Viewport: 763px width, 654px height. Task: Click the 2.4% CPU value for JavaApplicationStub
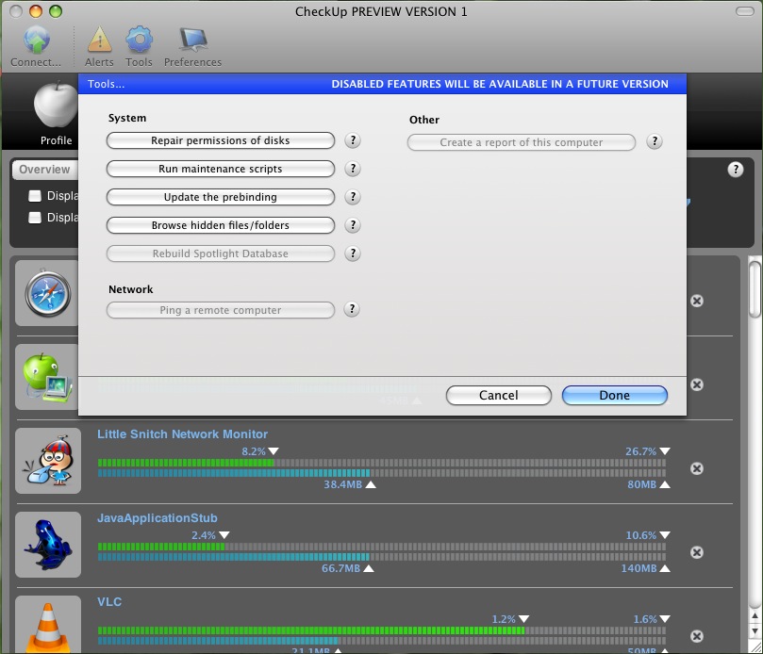coord(204,535)
